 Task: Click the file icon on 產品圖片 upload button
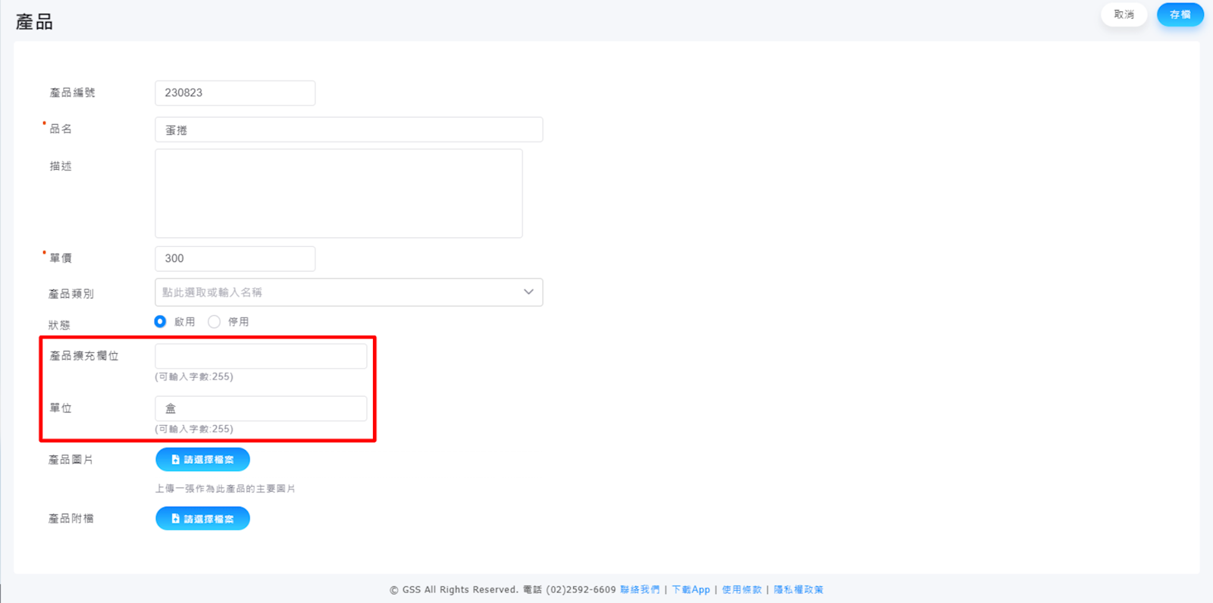click(x=175, y=459)
